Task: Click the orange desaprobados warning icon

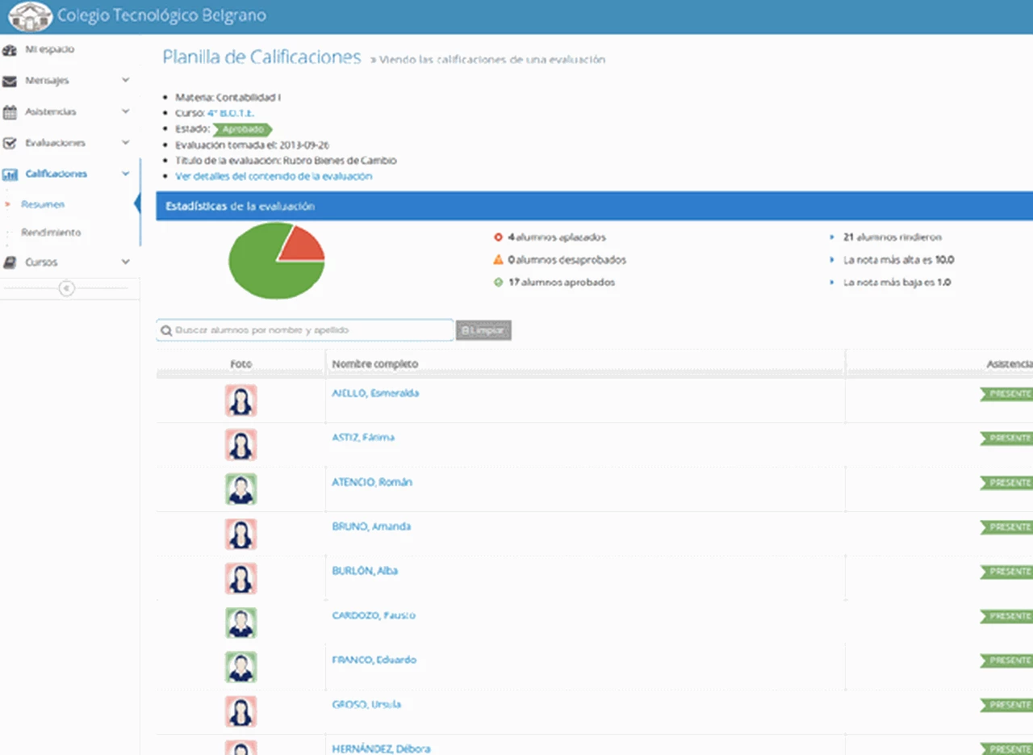Action: click(498, 260)
